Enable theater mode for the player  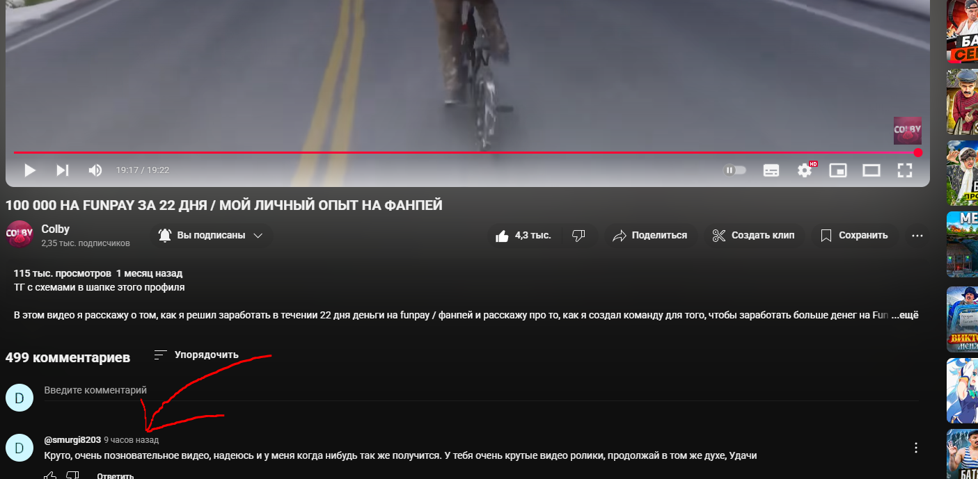coord(871,170)
